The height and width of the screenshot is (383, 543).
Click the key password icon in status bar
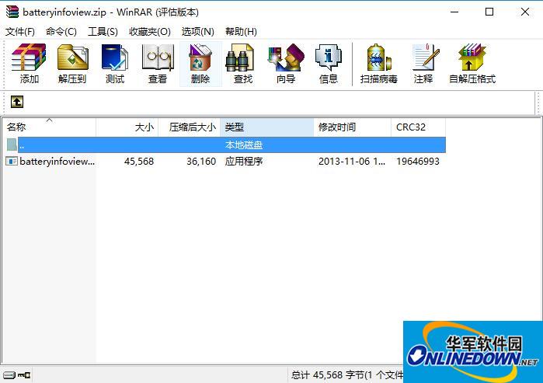(24, 375)
